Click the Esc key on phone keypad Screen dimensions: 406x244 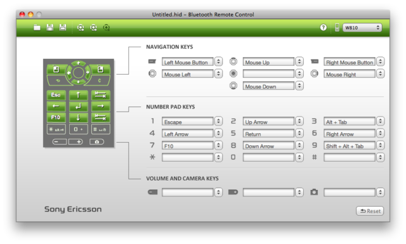pyautogui.click(x=56, y=95)
